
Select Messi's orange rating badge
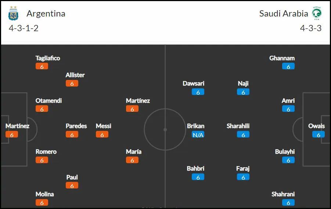click(x=102, y=135)
